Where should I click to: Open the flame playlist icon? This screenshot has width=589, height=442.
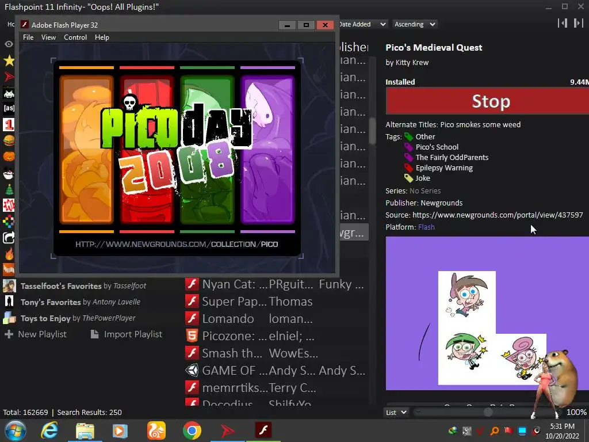(x=9, y=254)
